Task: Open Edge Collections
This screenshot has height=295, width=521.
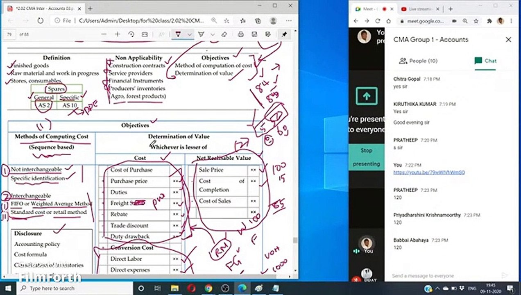Action: [x=258, y=20]
